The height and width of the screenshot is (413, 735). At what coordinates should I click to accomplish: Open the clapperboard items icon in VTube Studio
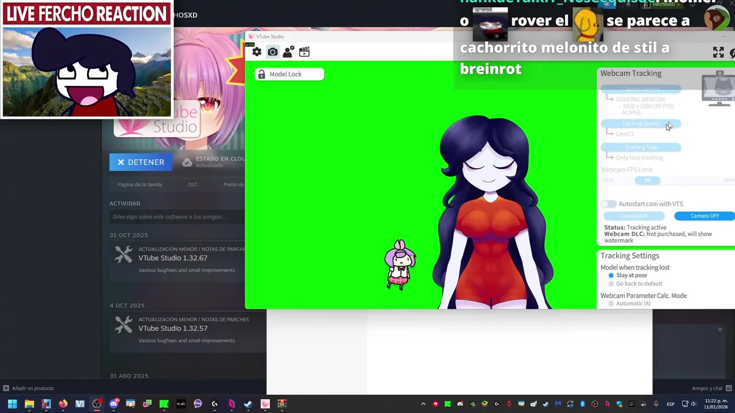[304, 52]
